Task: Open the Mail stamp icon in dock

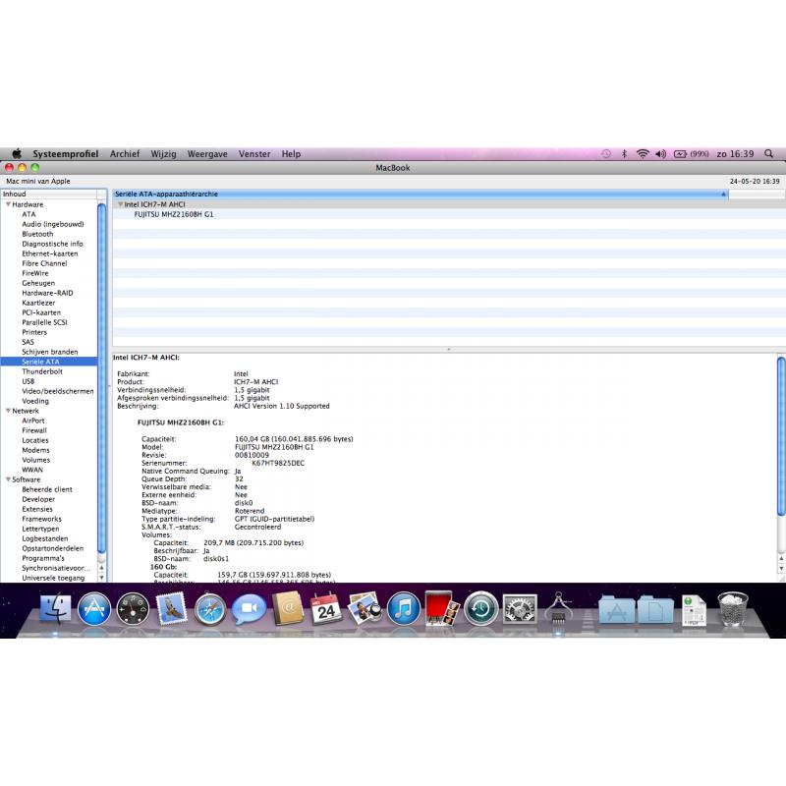Action: click(171, 608)
